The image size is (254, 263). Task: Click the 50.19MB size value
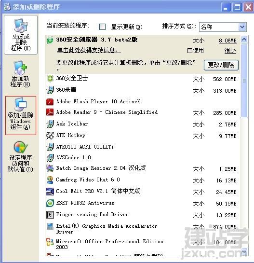click(226, 204)
